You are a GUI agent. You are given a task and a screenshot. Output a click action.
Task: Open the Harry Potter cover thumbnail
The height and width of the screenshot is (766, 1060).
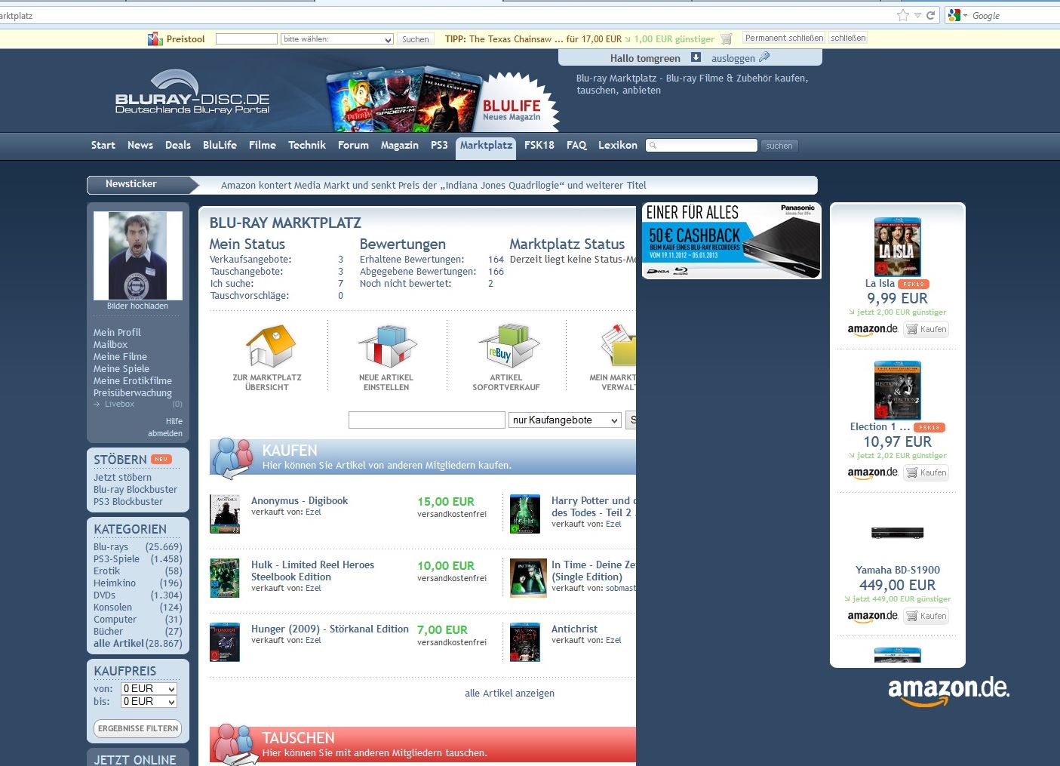pyautogui.click(x=525, y=514)
